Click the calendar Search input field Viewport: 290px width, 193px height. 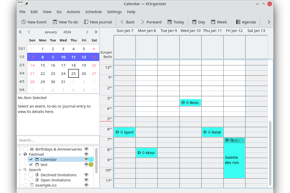point(58,140)
